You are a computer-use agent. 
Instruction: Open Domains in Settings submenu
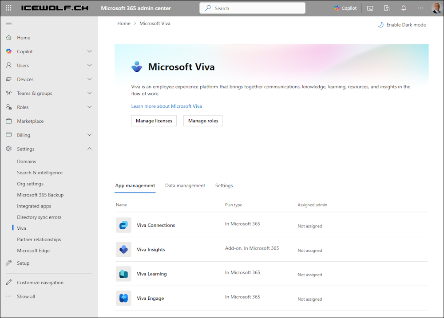click(26, 161)
